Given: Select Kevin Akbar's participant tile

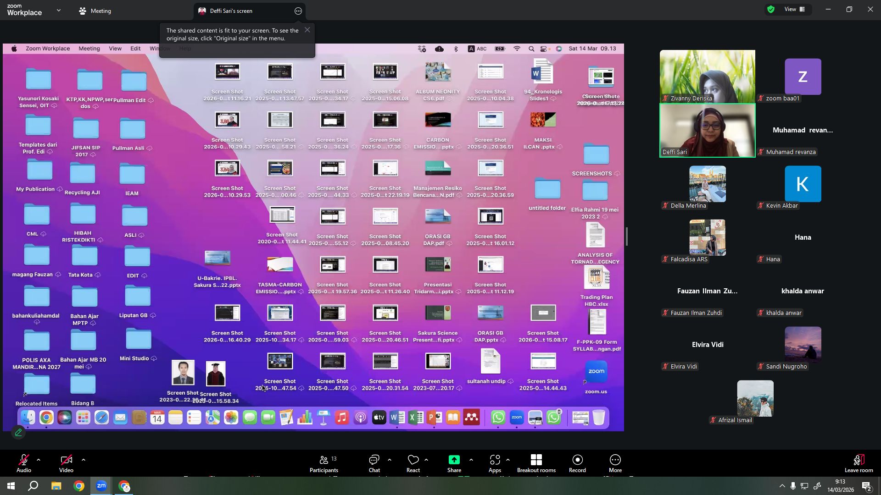Looking at the screenshot, I should 803,184.
